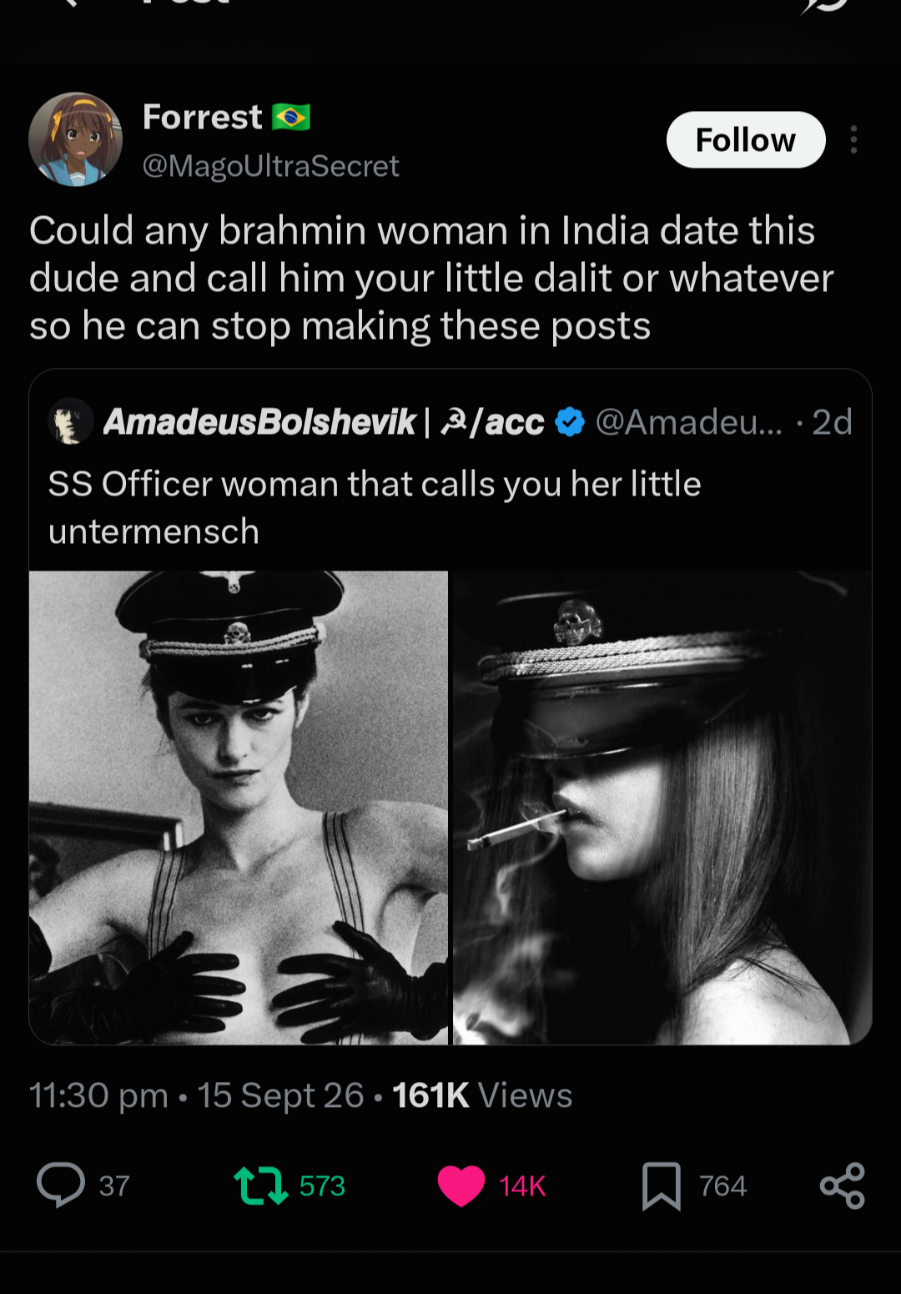Tap the share icon
This screenshot has width=901, height=1294.
843,1186
